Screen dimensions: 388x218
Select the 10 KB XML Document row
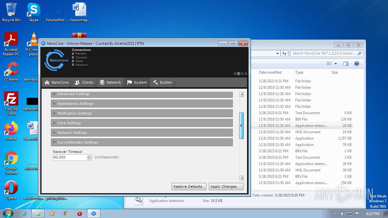pos(302,132)
